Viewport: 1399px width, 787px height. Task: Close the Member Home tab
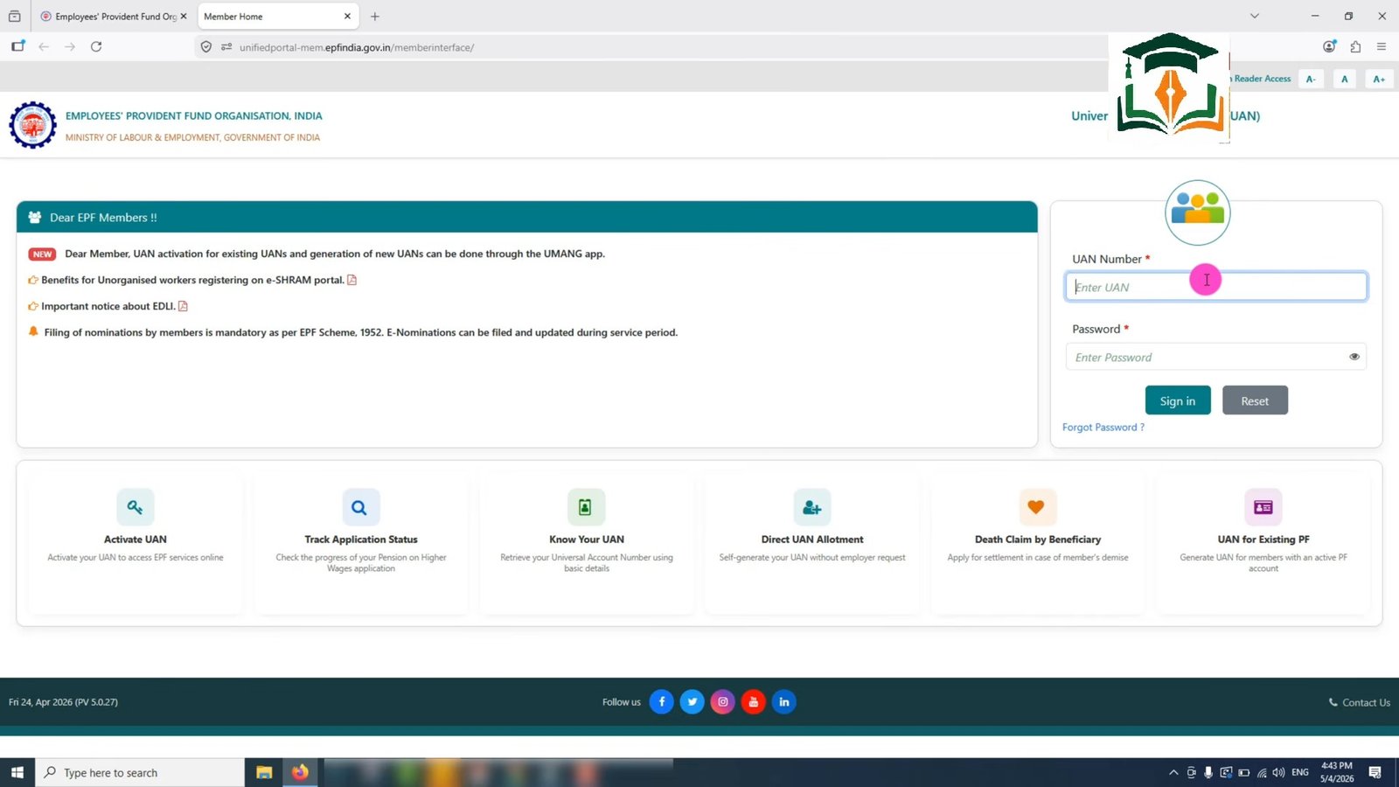[x=347, y=17]
